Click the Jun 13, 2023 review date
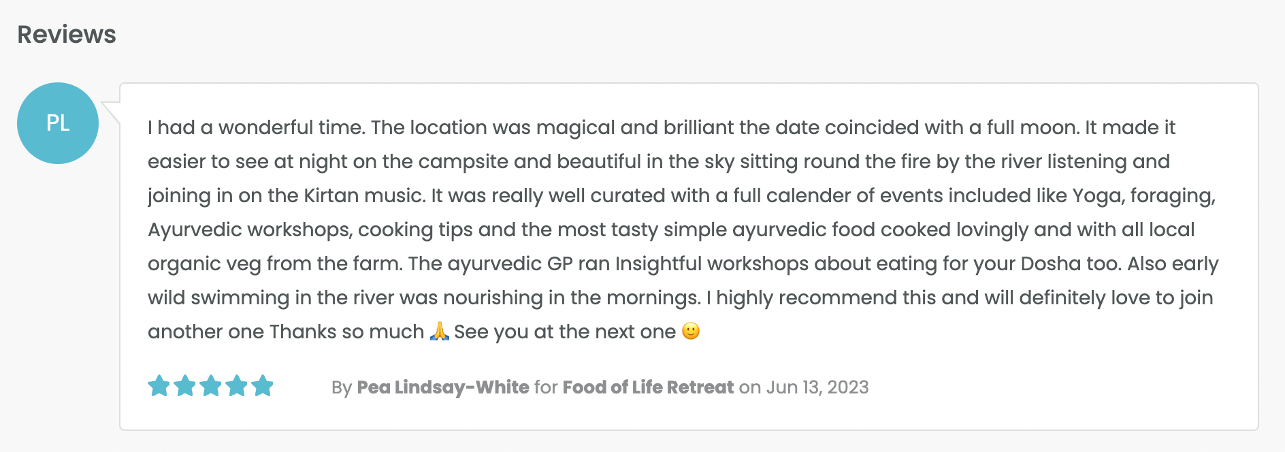1285x452 pixels. coord(817,387)
